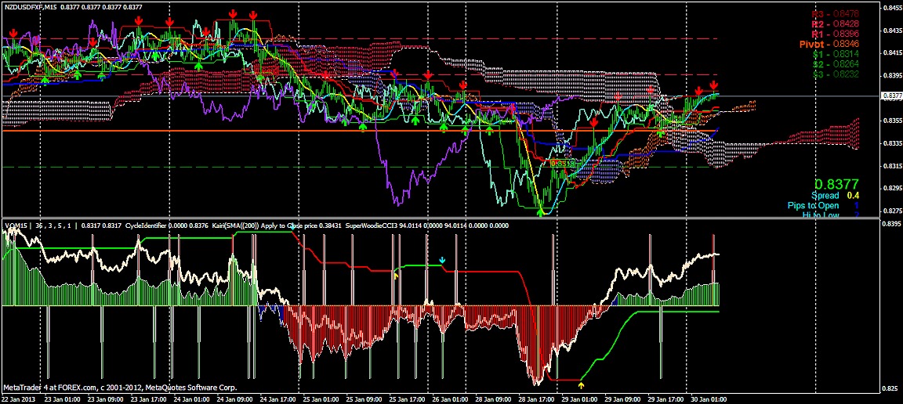Click the 0.8455 level on price scale

click(891, 9)
